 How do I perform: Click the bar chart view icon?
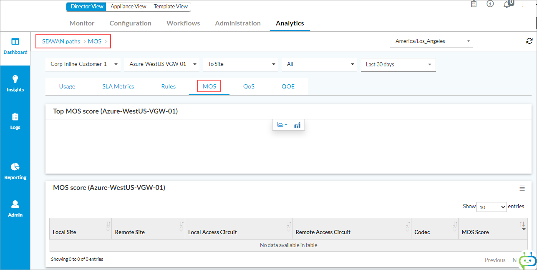coord(297,125)
